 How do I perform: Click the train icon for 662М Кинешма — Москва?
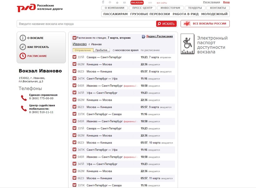(74, 64)
